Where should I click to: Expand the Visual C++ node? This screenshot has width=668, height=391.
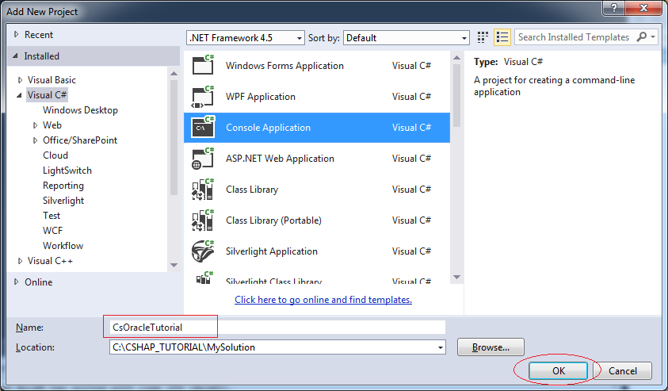point(20,261)
